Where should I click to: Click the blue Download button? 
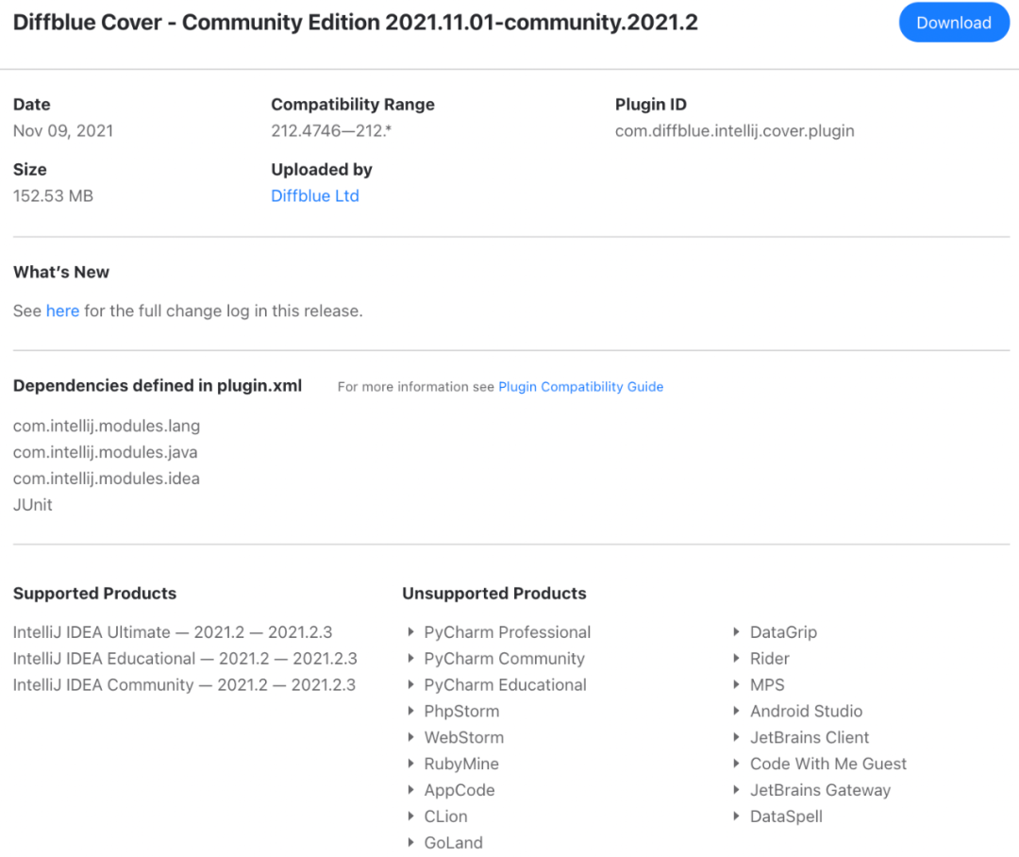pos(953,23)
